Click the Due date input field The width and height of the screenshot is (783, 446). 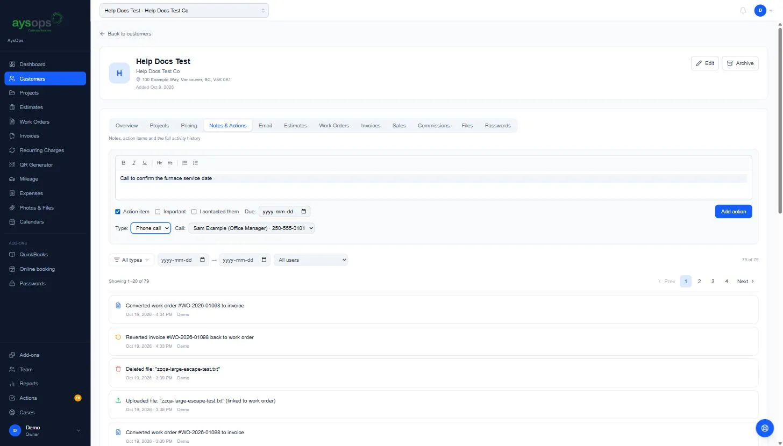point(284,212)
